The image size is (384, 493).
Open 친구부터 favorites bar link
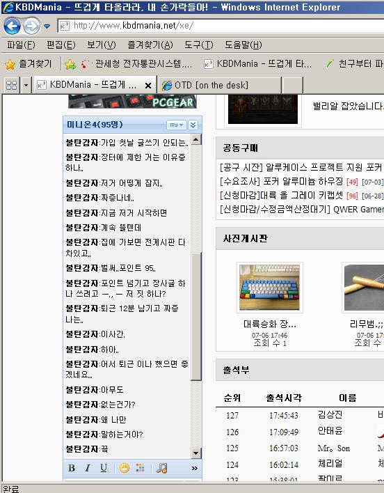[x=354, y=64]
